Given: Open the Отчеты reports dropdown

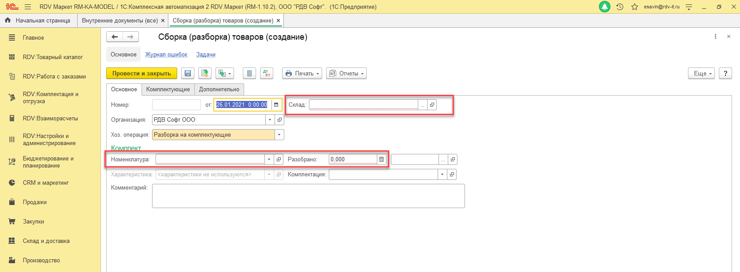Looking at the screenshot, I should tap(346, 74).
